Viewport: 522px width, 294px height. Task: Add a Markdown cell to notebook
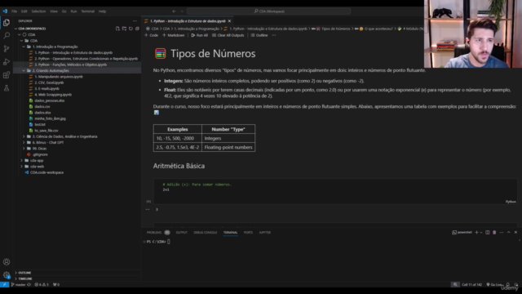173,35
